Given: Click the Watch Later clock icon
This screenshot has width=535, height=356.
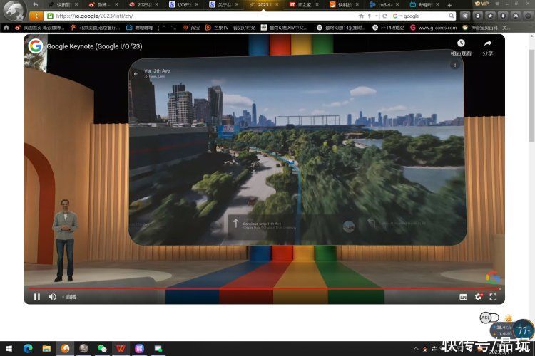Looking at the screenshot, I should point(461,43).
